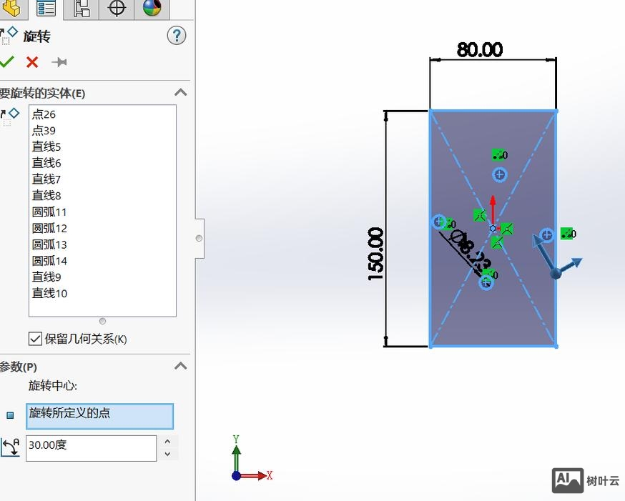Open the DisplayManager color ball tab
The width and height of the screenshot is (625, 501).
[x=152, y=9]
